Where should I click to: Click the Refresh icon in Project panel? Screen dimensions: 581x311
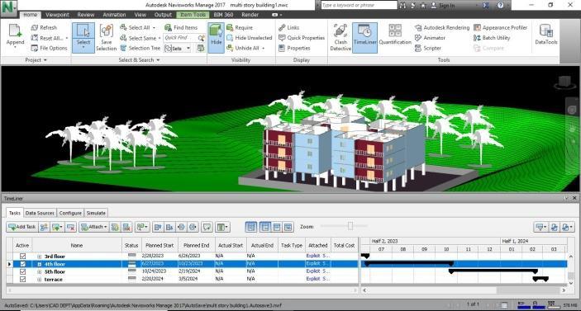pos(35,28)
